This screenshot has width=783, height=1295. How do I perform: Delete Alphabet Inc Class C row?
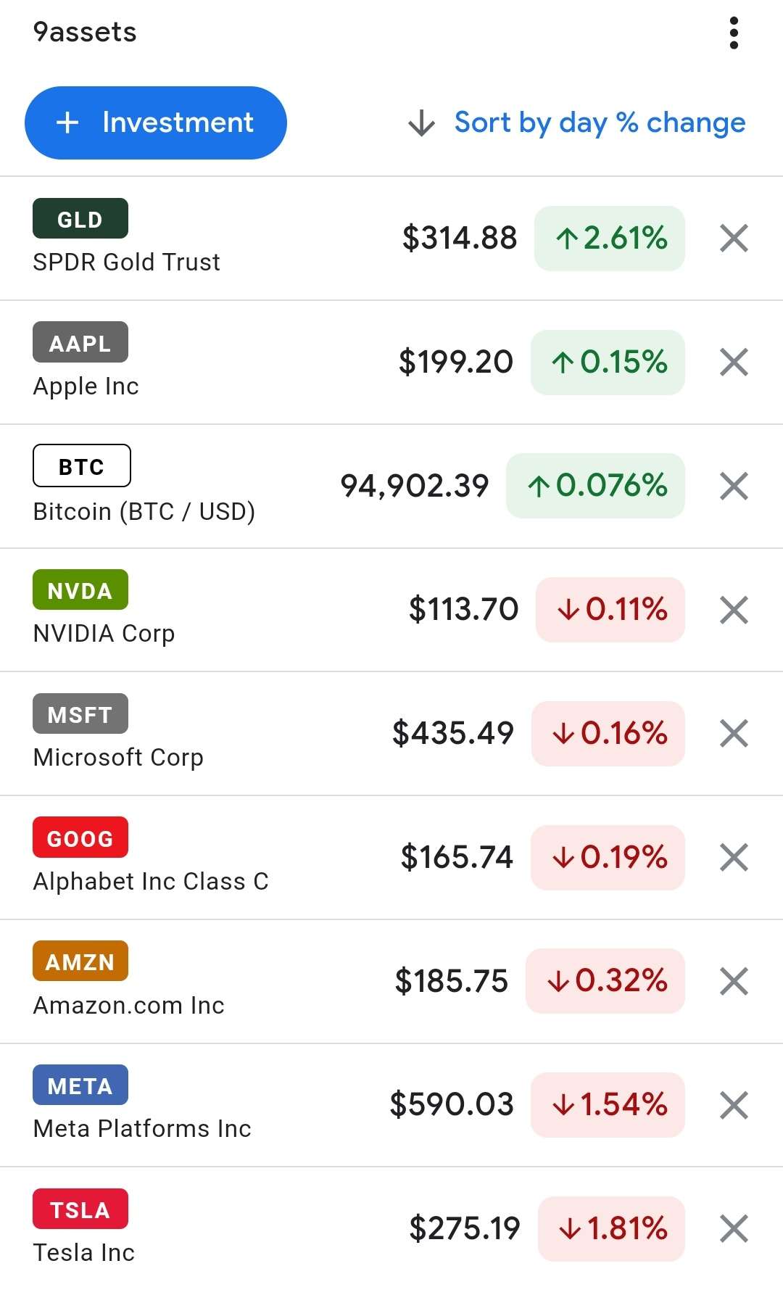click(x=734, y=857)
